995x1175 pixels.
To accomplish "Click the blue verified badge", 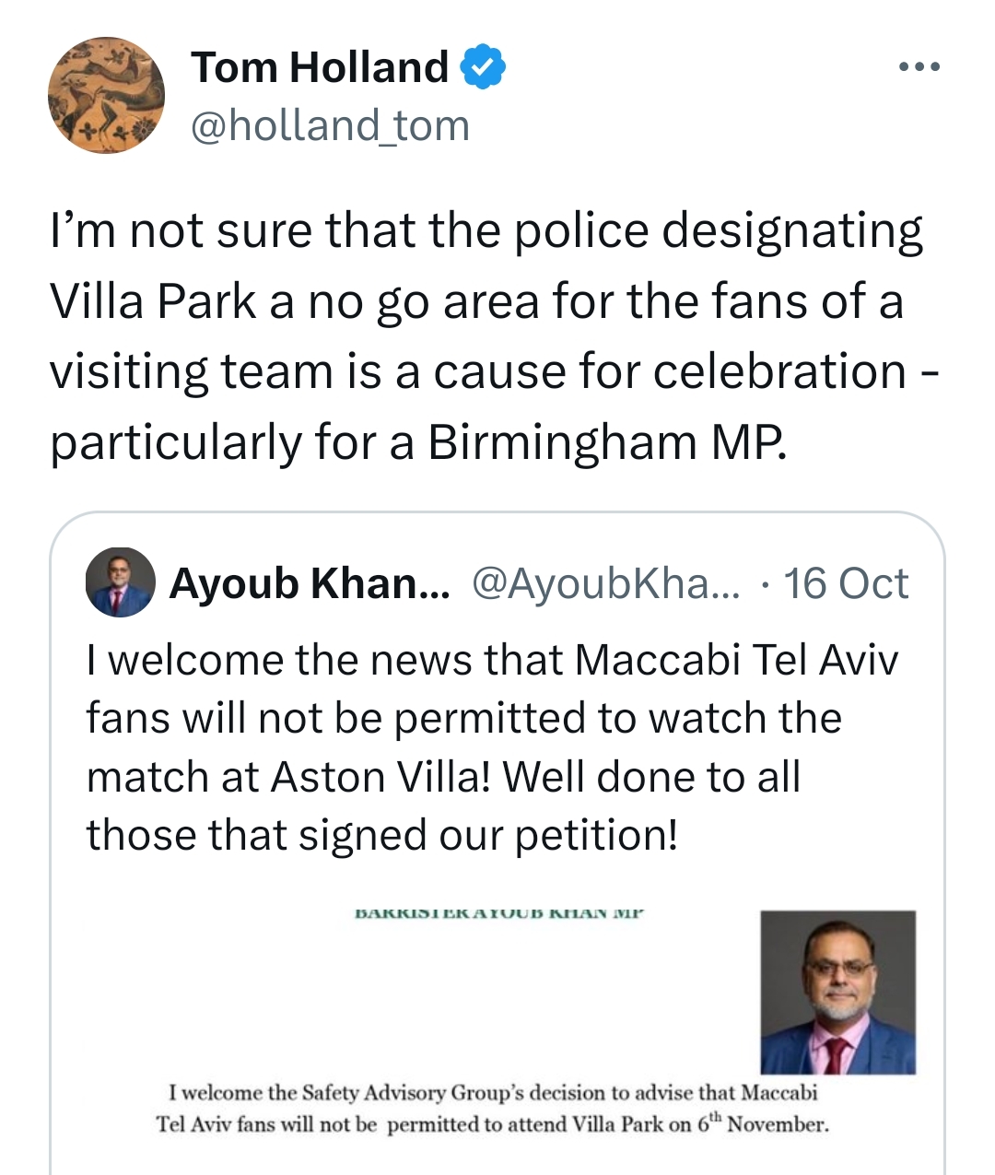I will pos(483,68).
